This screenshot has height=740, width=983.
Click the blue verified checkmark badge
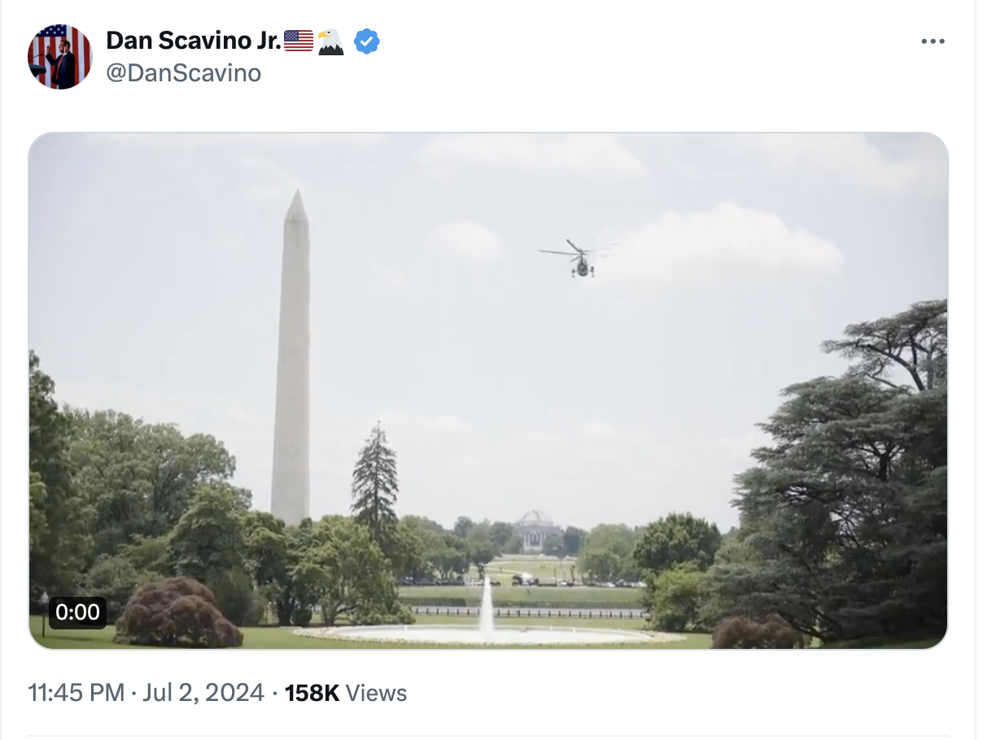tap(367, 41)
